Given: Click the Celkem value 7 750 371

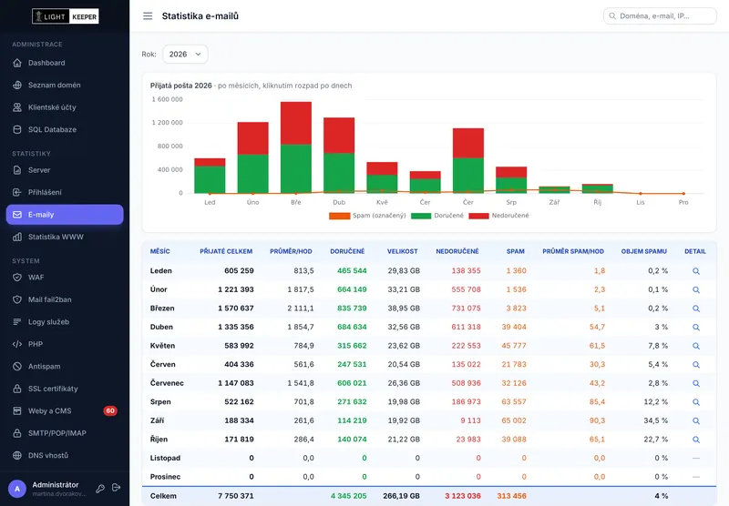Looking at the screenshot, I should point(236,496).
